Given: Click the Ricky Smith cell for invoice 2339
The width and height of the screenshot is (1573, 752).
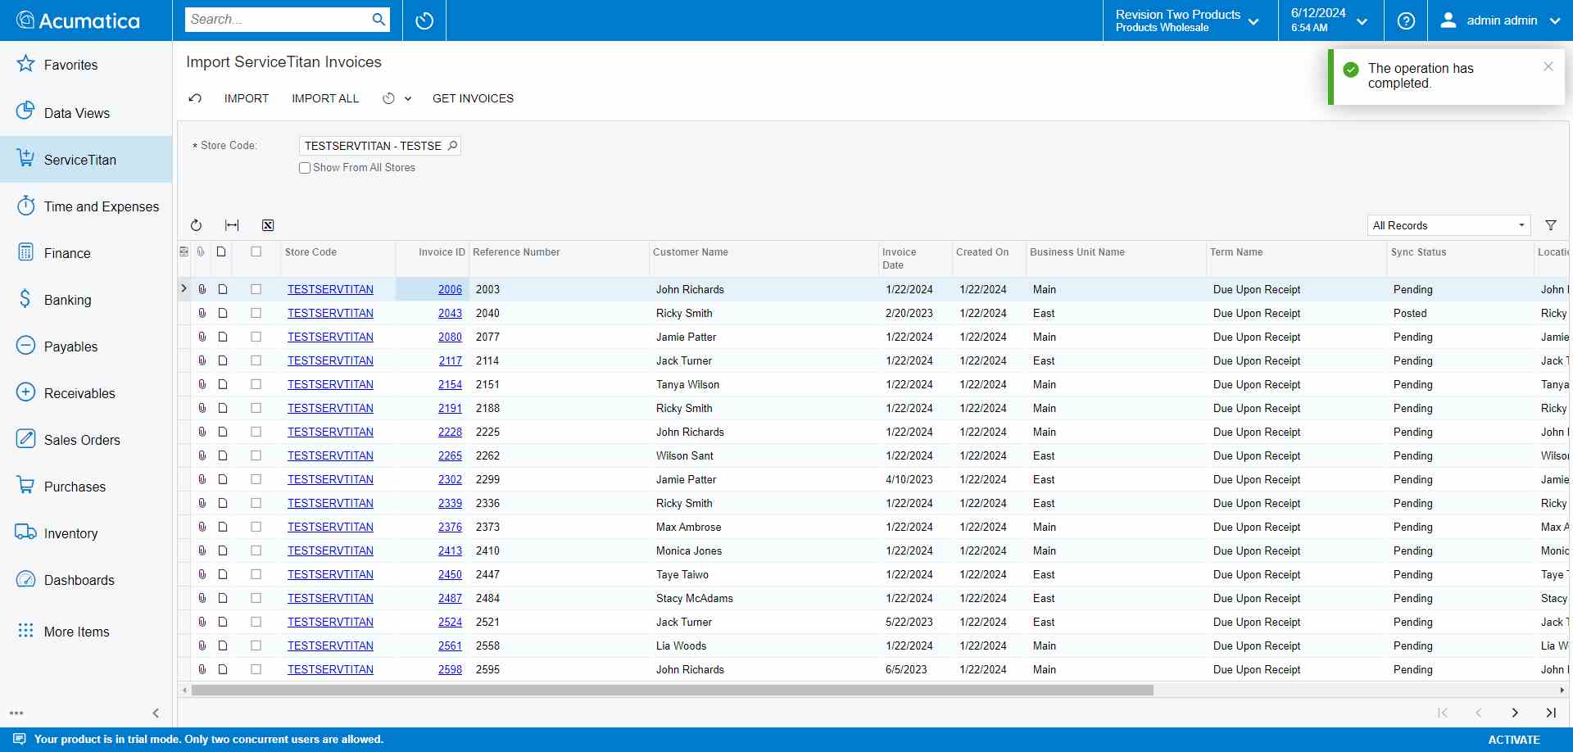Looking at the screenshot, I should point(684,503).
